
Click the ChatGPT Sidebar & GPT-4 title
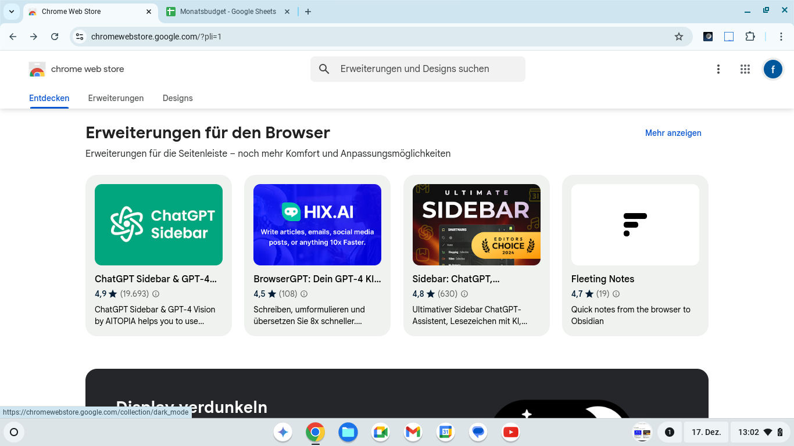[156, 279]
